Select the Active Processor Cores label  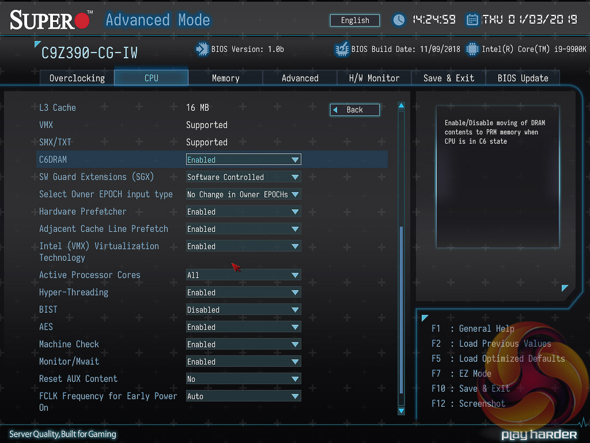tap(89, 275)
